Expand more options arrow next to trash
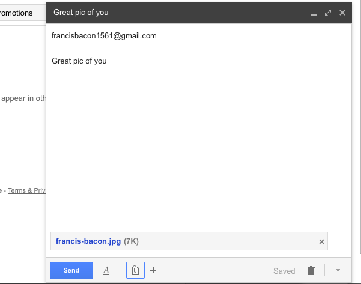This screenshot has height=284, width=361. pyautogui.click(x=338, y=270)
